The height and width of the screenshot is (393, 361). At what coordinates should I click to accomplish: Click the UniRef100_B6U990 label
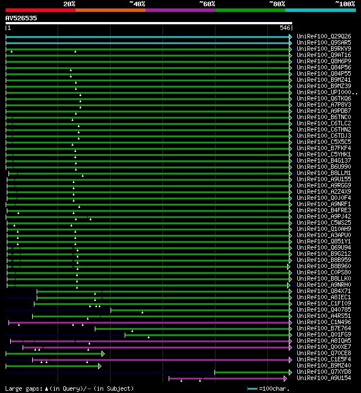(x=324, y=167)
